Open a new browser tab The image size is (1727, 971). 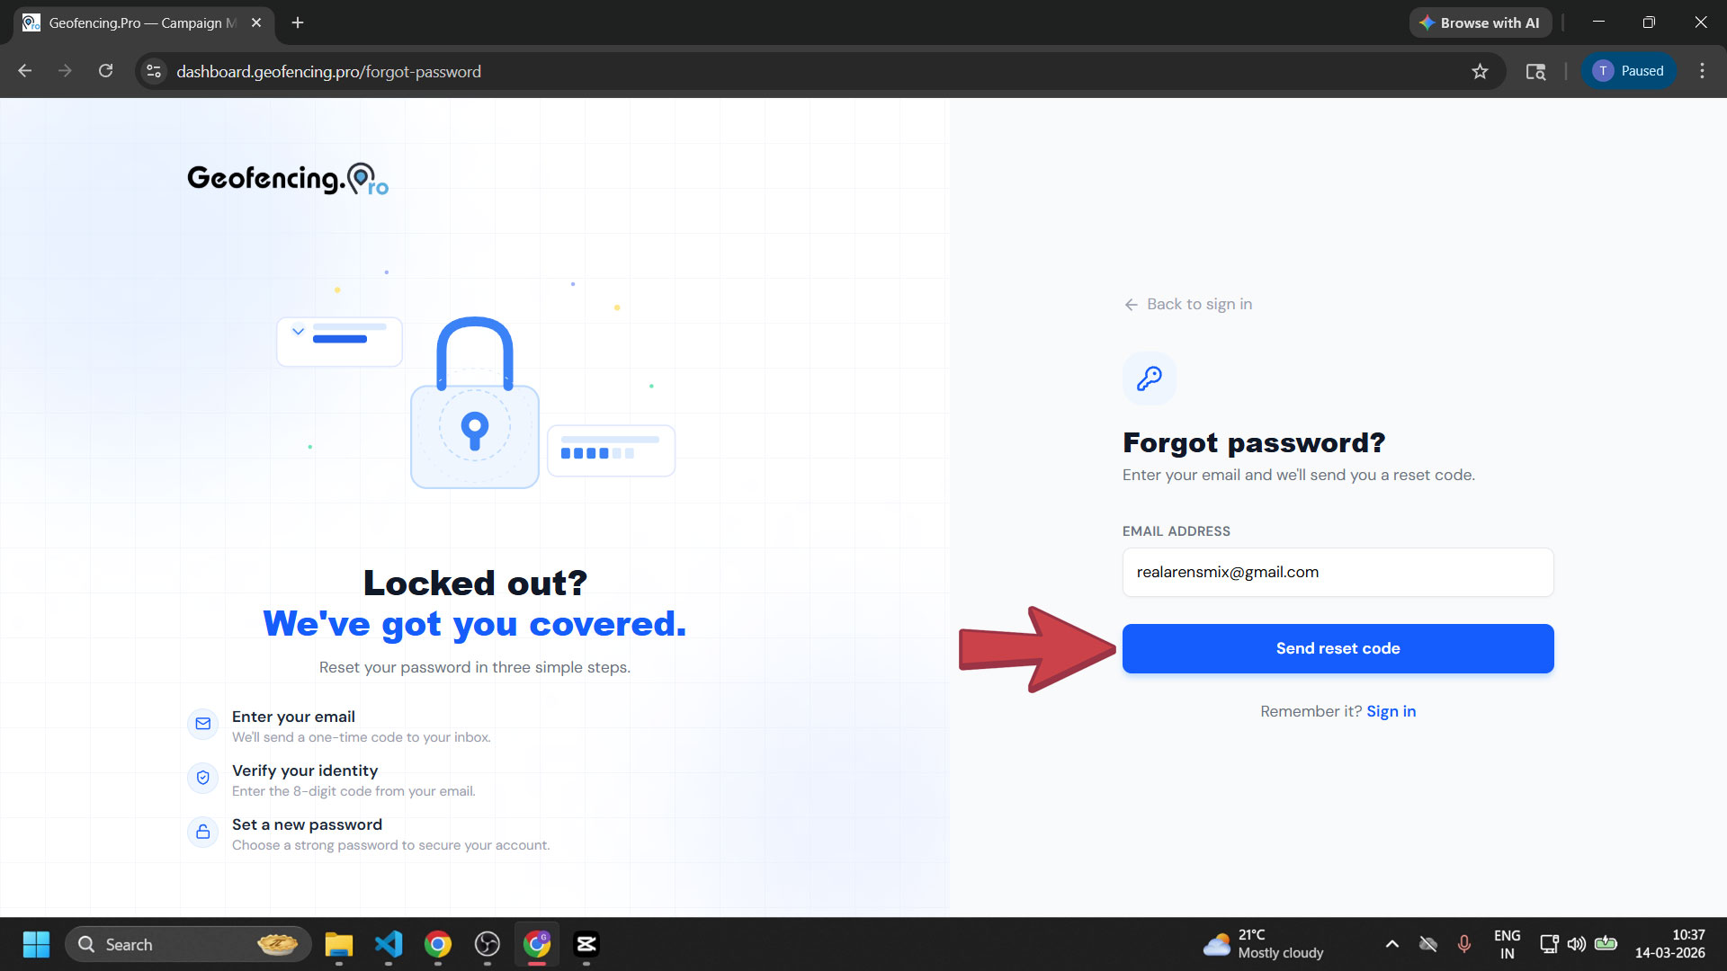[x=298, y=22]
